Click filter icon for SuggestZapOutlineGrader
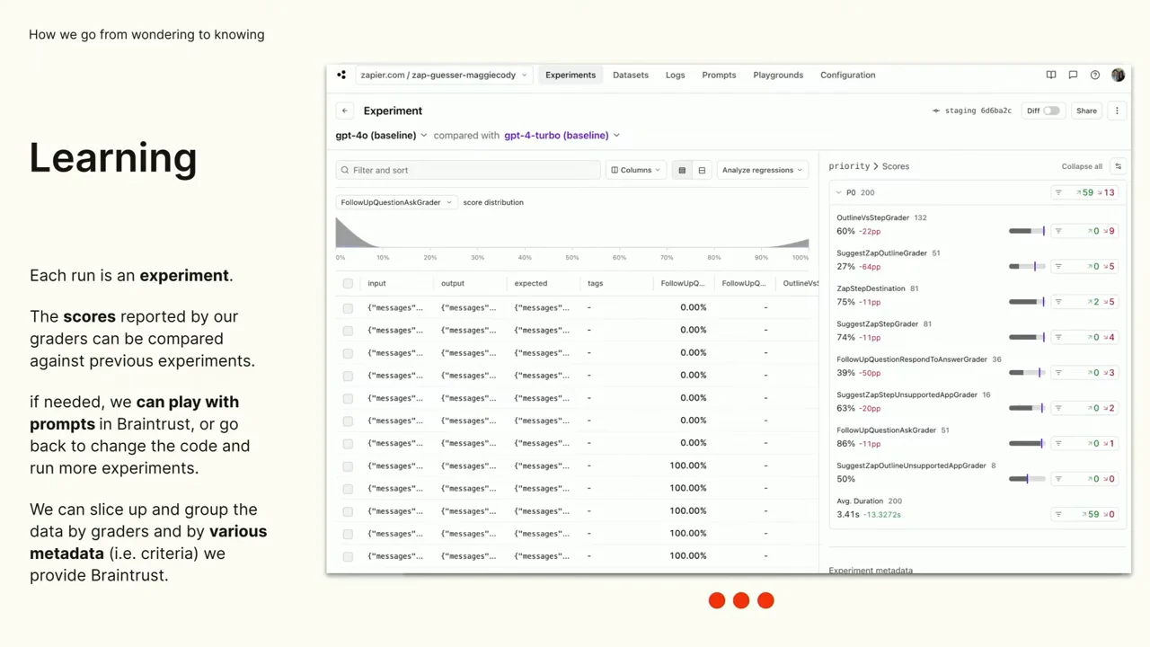The image size is (1150, 647). click(1058, 266)
